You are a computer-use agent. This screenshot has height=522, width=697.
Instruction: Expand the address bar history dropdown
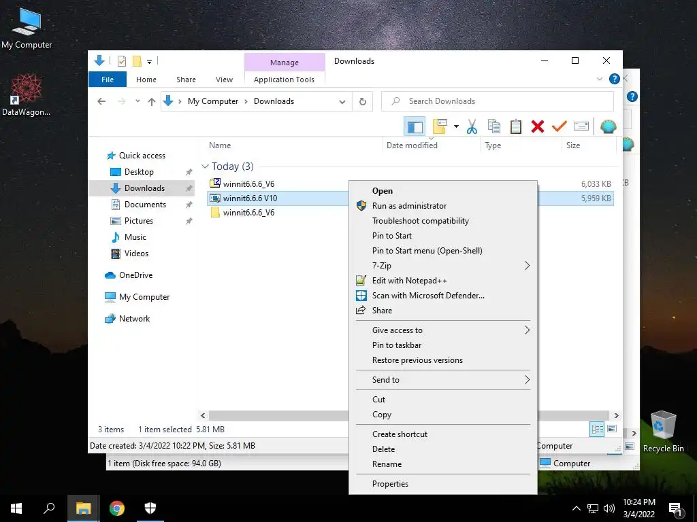click(x=342, y=102)
